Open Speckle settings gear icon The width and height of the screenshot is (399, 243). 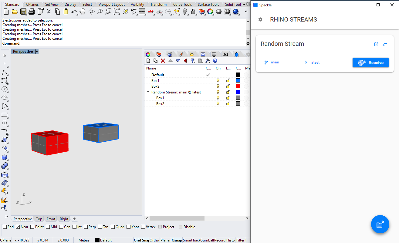[260, 19]
